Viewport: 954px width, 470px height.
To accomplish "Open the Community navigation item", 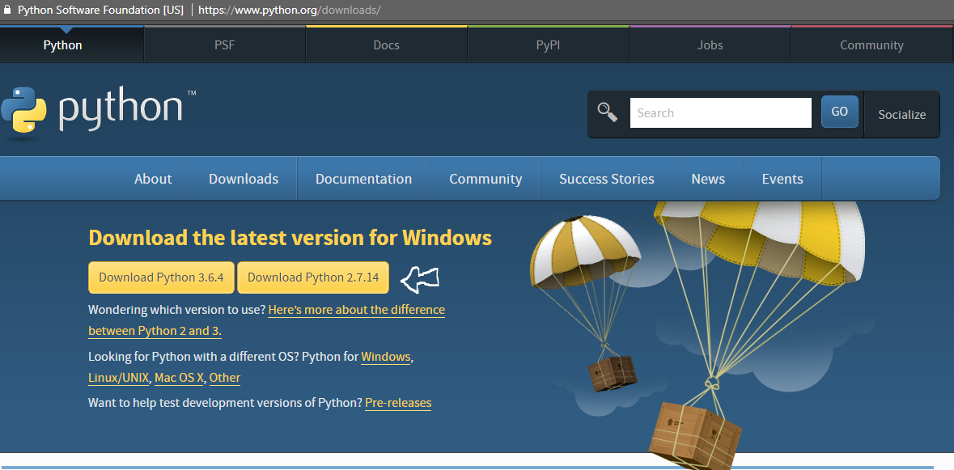I will [x=485, y=178].
